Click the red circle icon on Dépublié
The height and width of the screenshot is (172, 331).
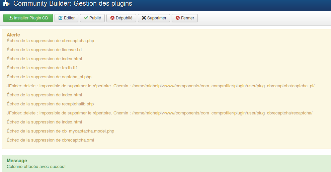[112, 18]
